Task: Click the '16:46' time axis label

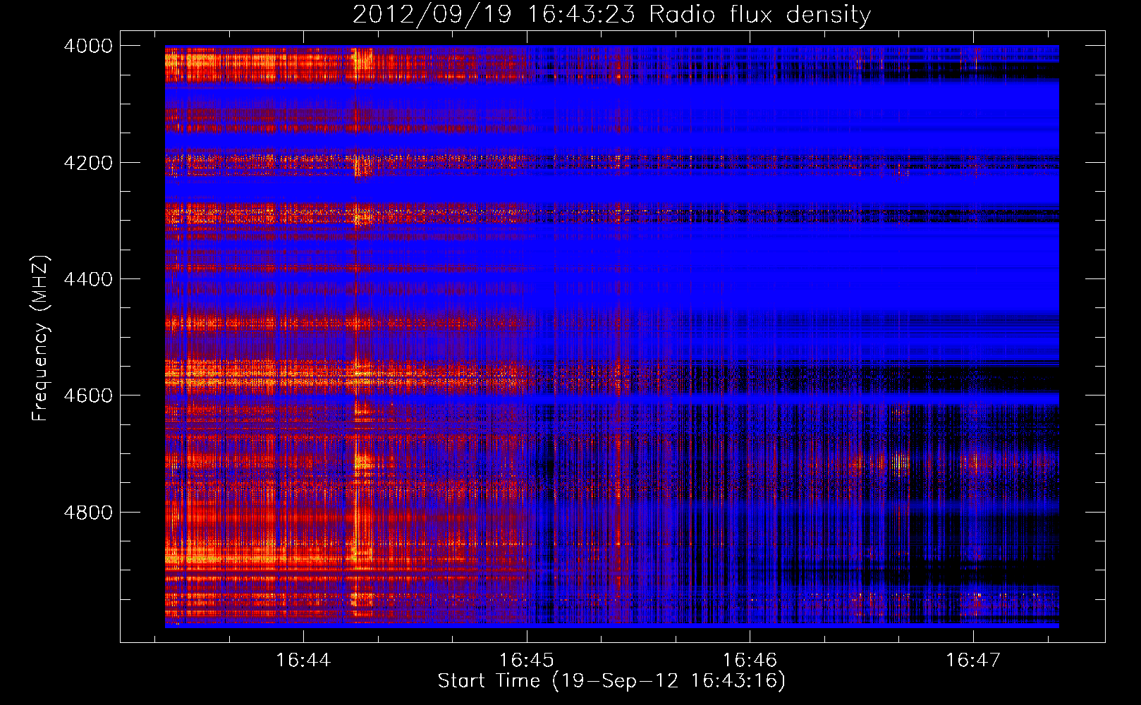Action: [x=750, y=661]
